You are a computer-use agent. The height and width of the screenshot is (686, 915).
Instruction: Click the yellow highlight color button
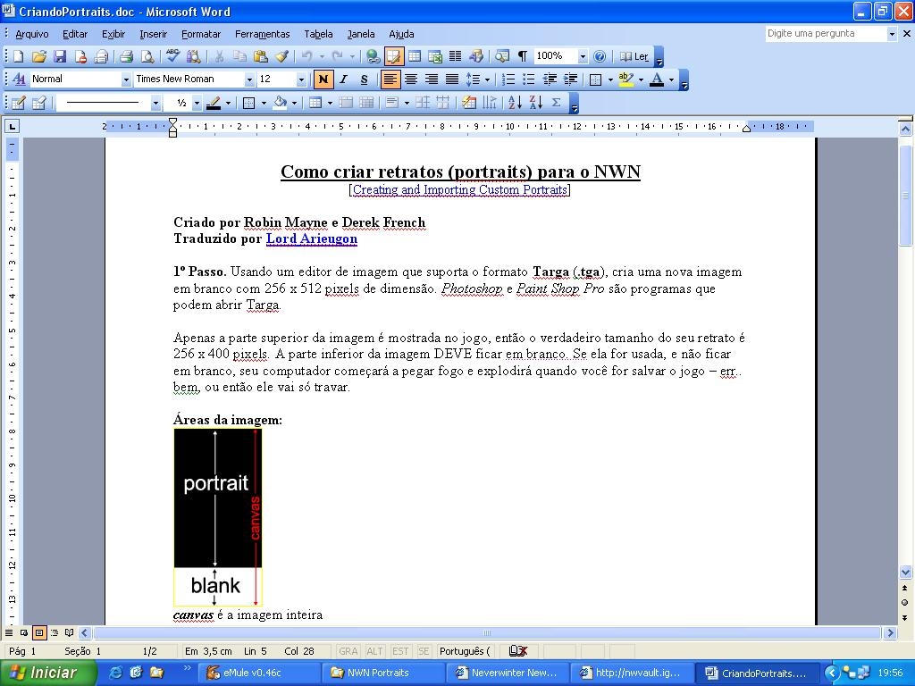point(625,79)
